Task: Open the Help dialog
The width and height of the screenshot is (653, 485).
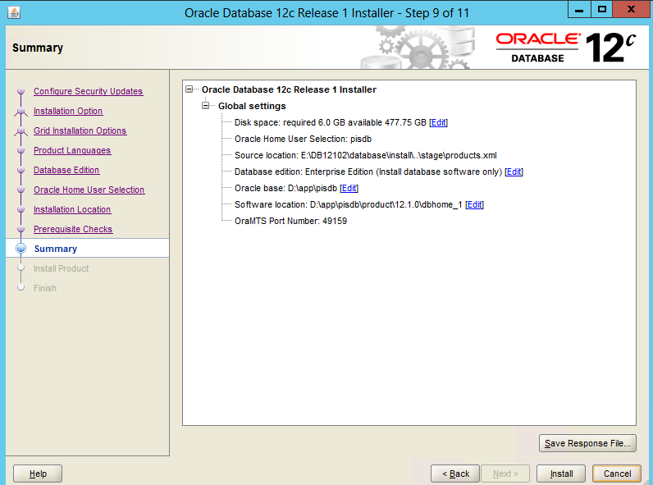Action: point(38,474)
